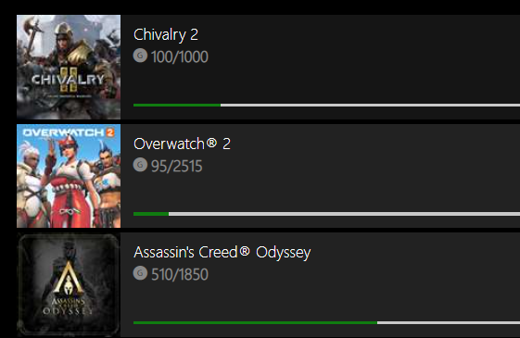The width and height of the screenshot is (520, 338).
Task: Select the 95/2515 gamerscore text
Action: click(176, 166)
